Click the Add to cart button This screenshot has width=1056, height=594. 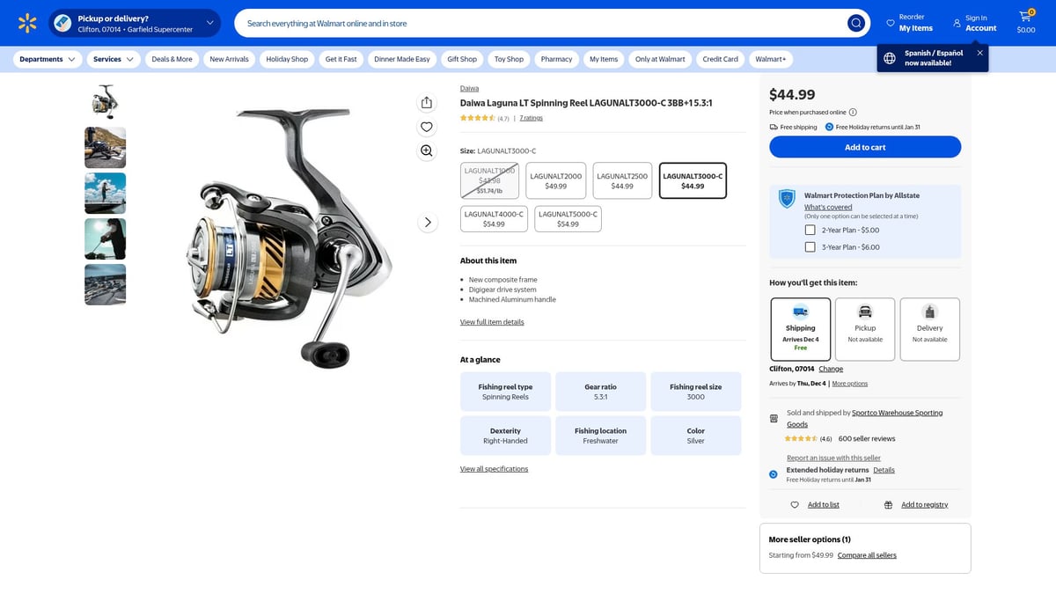click(864, 146)
